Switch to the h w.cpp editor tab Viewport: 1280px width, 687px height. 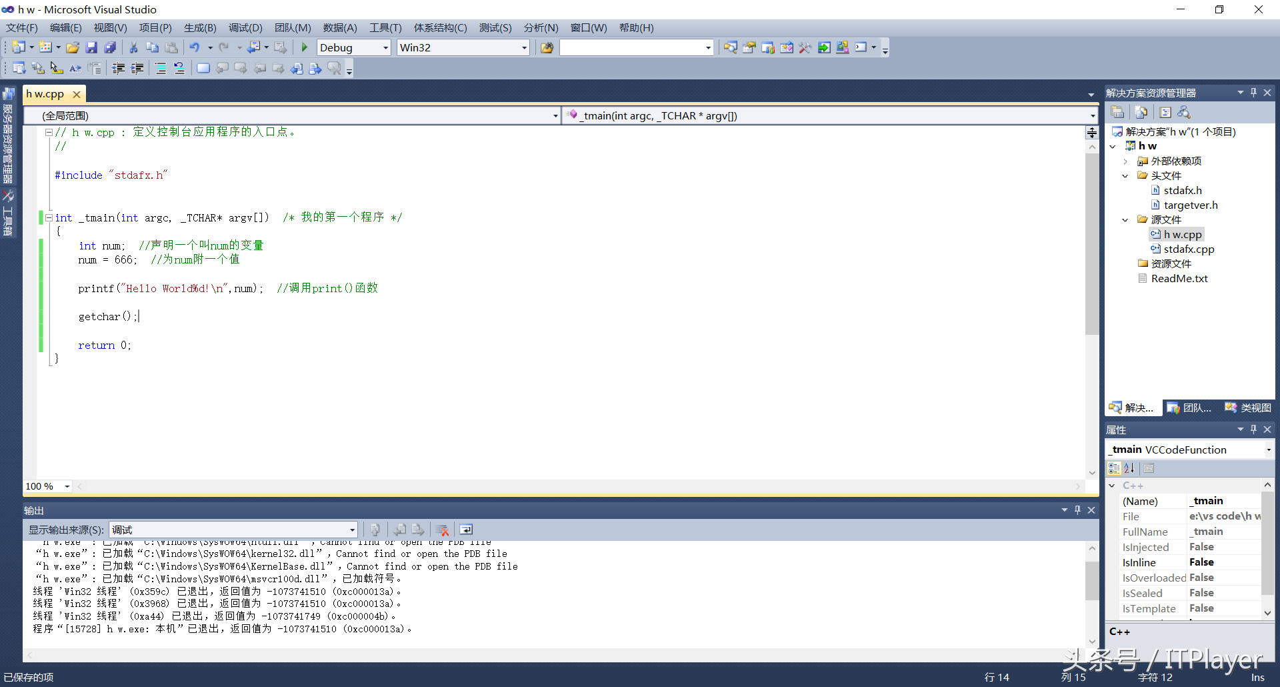tap(45, 94)
